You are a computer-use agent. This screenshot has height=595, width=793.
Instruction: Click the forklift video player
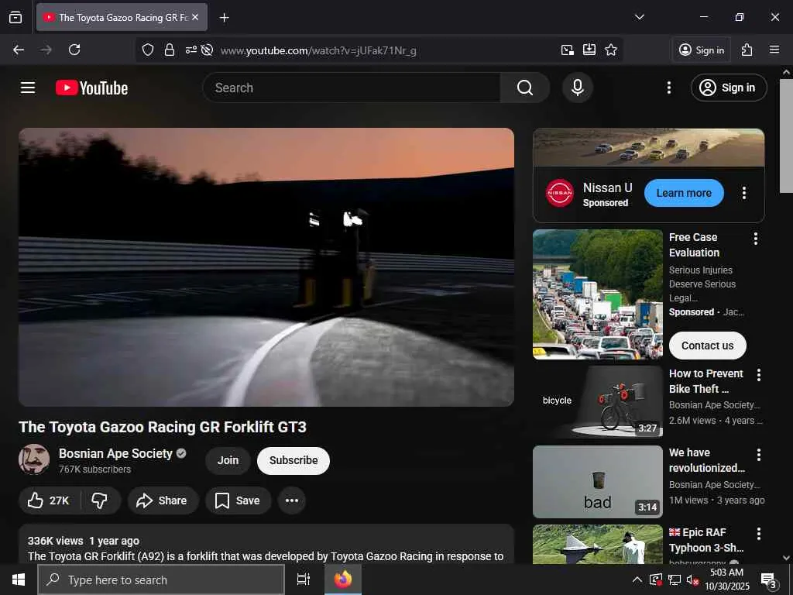tap(266, 267)
